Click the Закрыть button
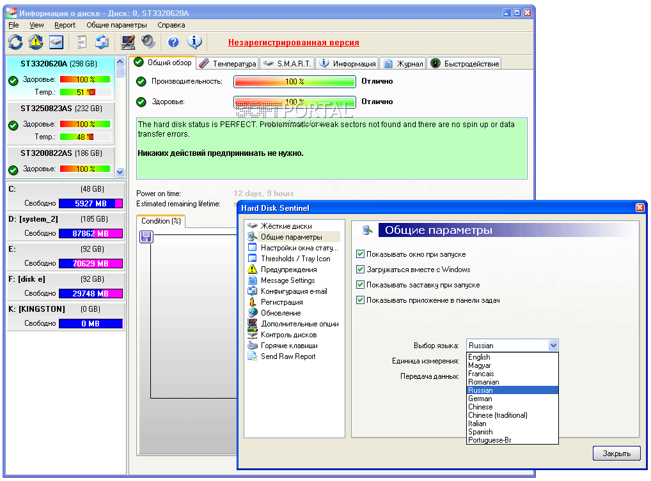 point(616,454)
